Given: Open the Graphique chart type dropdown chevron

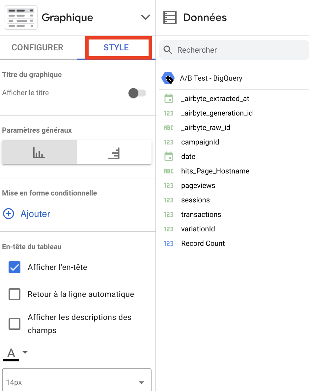Looking at the screenshot, I should pos(146,17).
